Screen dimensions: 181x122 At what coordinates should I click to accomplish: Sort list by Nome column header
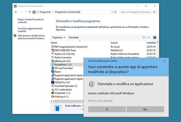[x=54, y=43]
